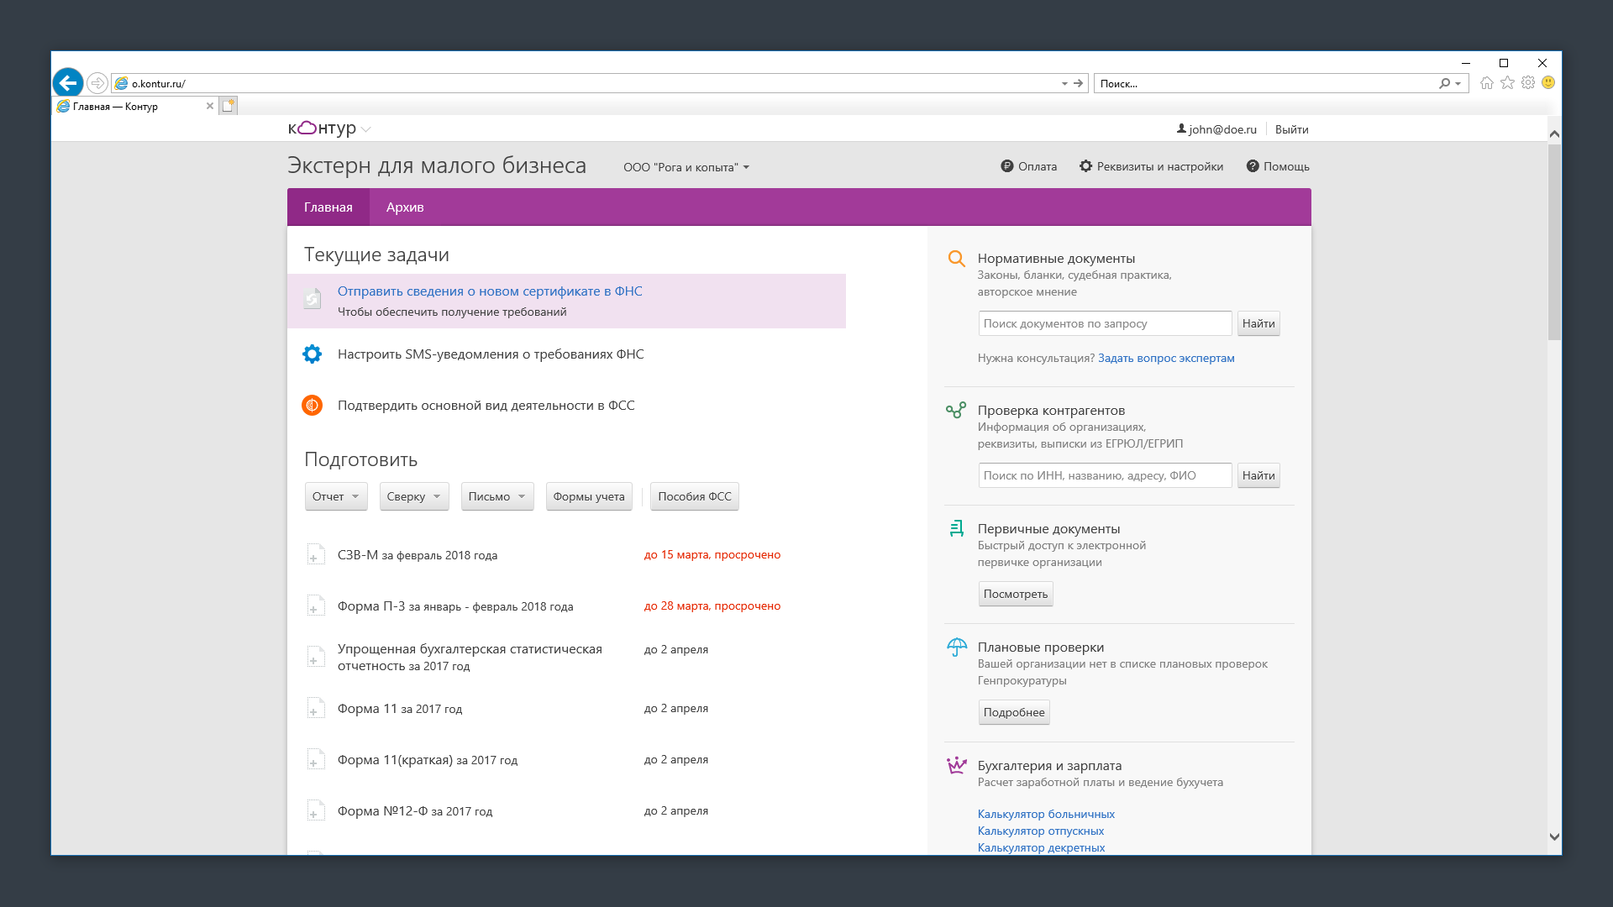Click the green counterparty check nodes icon
The height and width of the screenshot is (907, 1613).
pos(956,411)
